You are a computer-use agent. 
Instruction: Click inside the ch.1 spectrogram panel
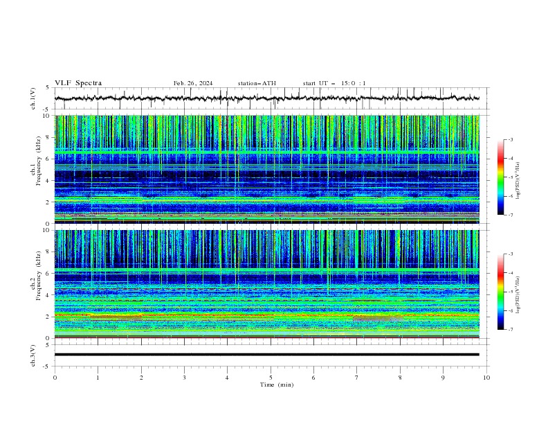[266, 169]
